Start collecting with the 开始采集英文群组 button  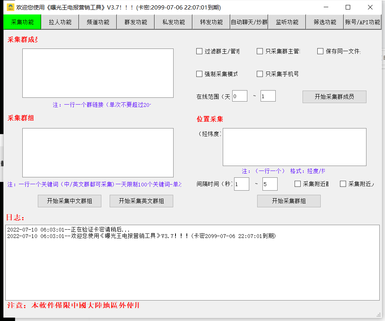(x=141, y=201)
